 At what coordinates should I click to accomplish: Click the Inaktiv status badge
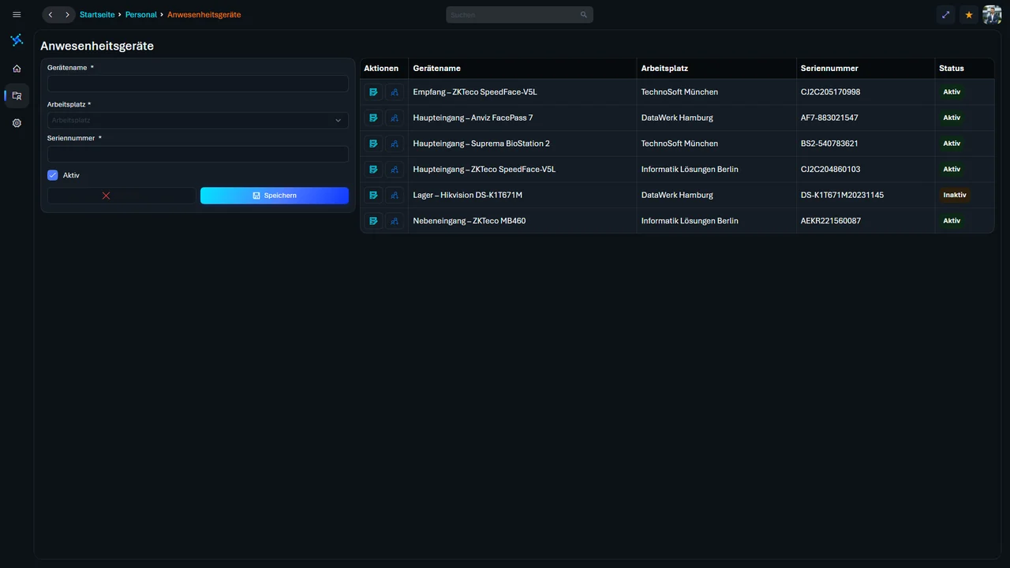tap(955, 195)
